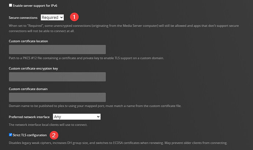Focus the Custom certificate location field
This screenshot has width=253, height=150.
57,49
